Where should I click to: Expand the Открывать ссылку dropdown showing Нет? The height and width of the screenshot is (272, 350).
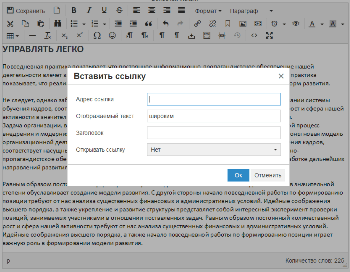tap(213, 149)
